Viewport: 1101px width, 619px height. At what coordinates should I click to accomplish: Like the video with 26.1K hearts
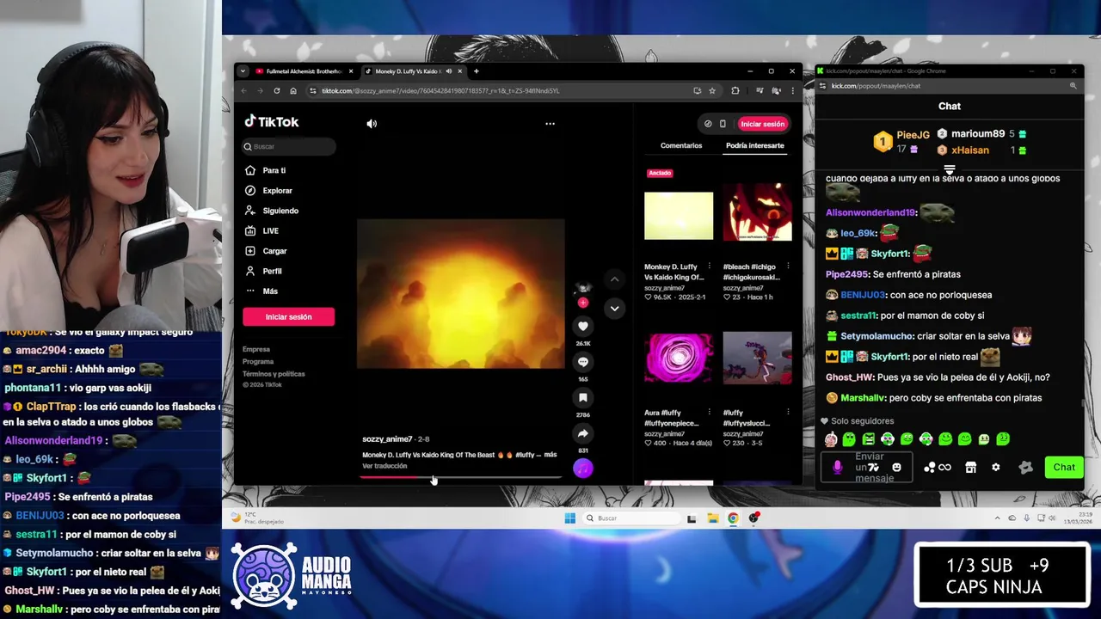coord(582,326)
